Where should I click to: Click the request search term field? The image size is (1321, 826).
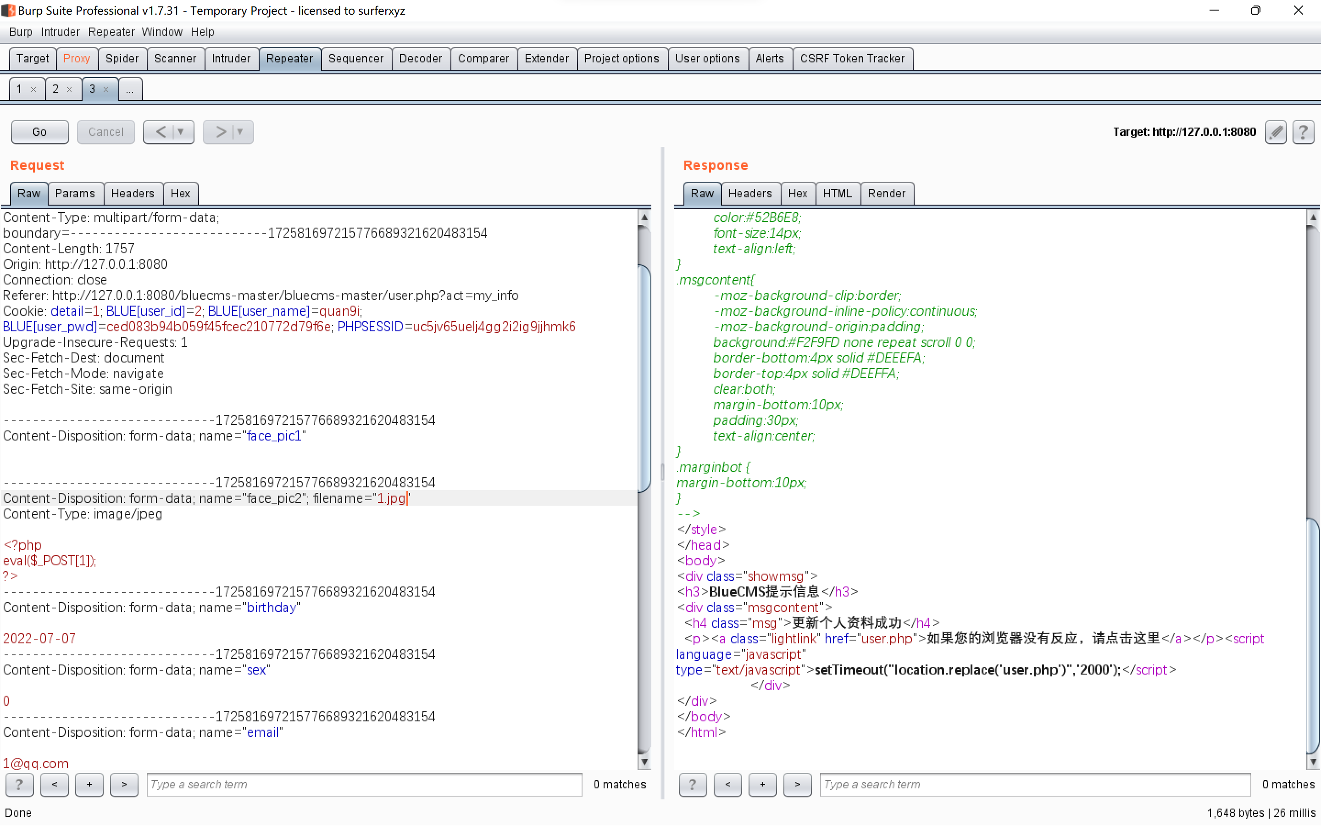[x=364, y=785]
